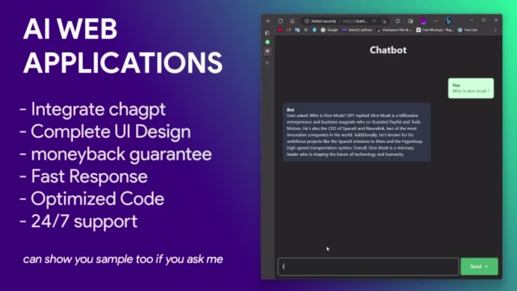
Task: Select the green site icon in the sidebar
Action: pos(267,41)
